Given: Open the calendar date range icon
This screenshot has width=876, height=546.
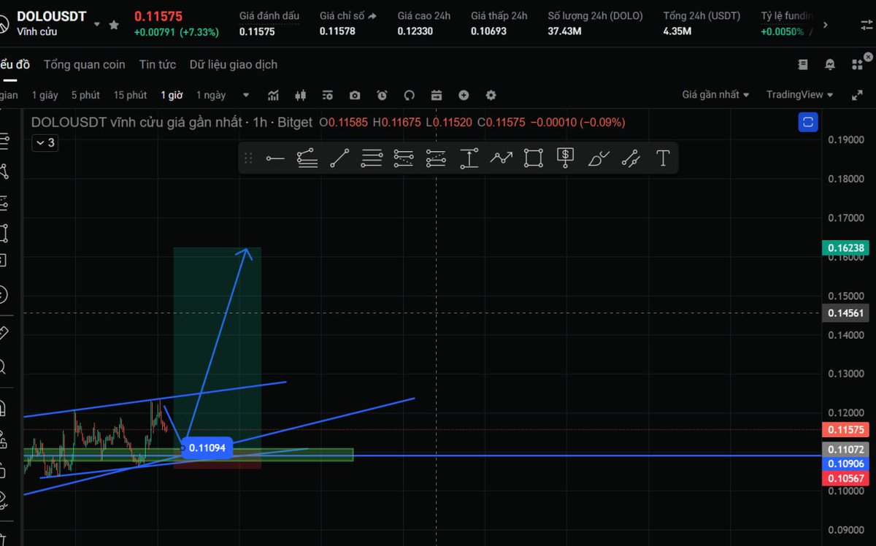Looking at the screenshot, I should 437,95.
